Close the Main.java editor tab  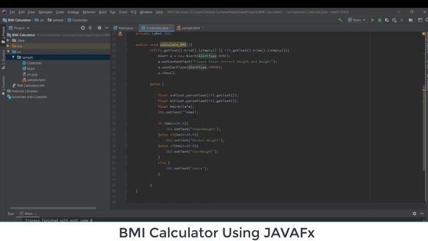(136, 28)
